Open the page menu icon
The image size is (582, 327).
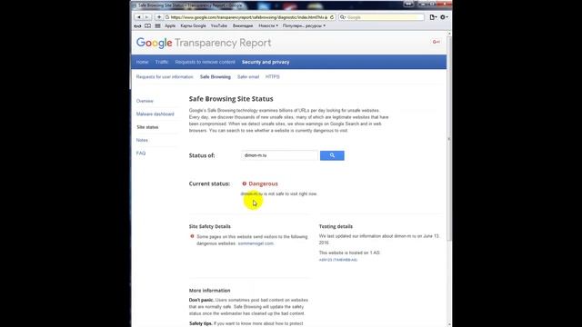pos(433,17)
